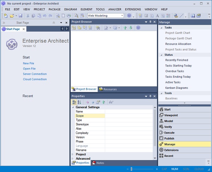Sort properties alphabetically with A-Z icon
This screenshot has height=172, width=212.
point(79,102)
